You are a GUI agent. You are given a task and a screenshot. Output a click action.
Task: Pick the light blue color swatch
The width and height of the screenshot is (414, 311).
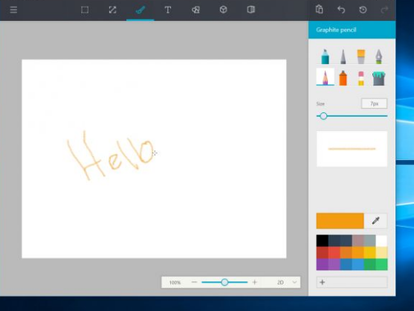[358, 264]
